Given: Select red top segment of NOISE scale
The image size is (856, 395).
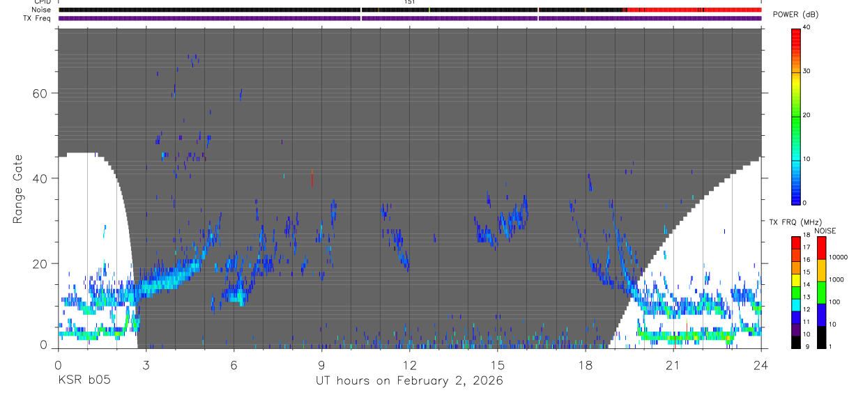Looking at the screenshot, I should pos(821,248).
